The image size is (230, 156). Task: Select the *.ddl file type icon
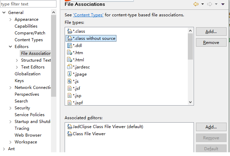(70, 46)
